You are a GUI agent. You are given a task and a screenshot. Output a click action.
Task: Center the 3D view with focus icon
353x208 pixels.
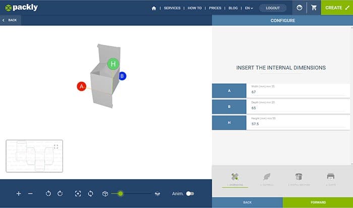78,193
